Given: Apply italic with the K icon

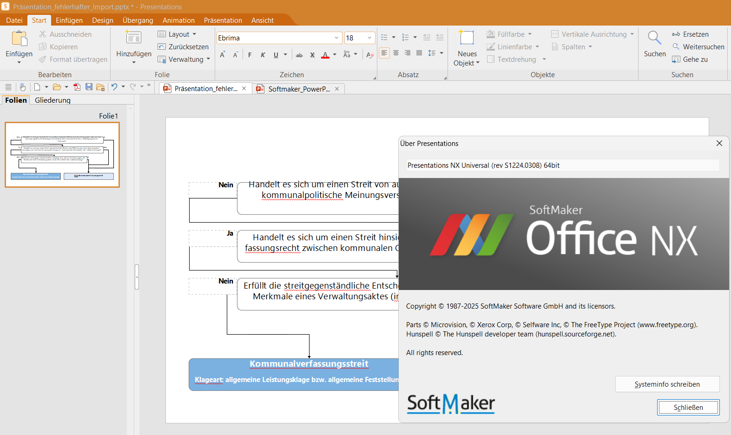Looking at the screenshot, I should tap(263, 55).
